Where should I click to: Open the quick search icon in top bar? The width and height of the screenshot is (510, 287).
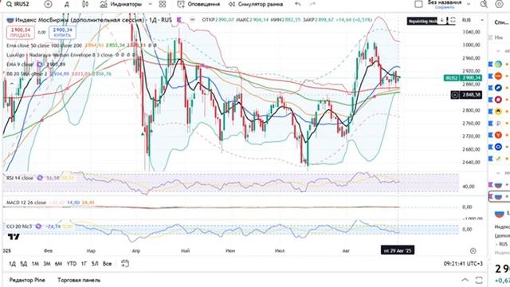pyautogui.click(x=484, y=4)
